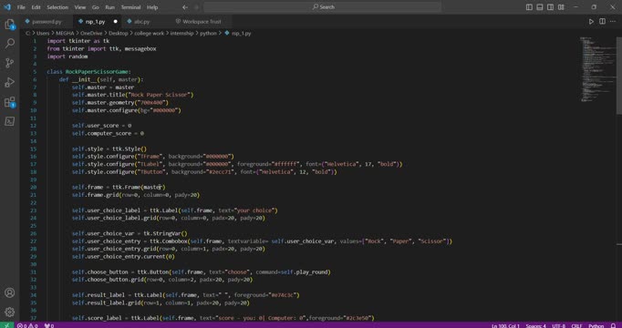Image resolution: width=622 pixels, height=328 pixels.
Task: Go forward using the title bar right arrow
Action: point(196,6)
